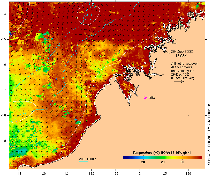Click the 29 tick on temperature scale
The width and height of the screenshot is (212, 176).
tap(163, 162)
